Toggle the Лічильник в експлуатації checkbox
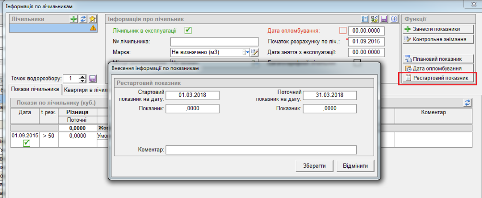 [x=188, y=31]
